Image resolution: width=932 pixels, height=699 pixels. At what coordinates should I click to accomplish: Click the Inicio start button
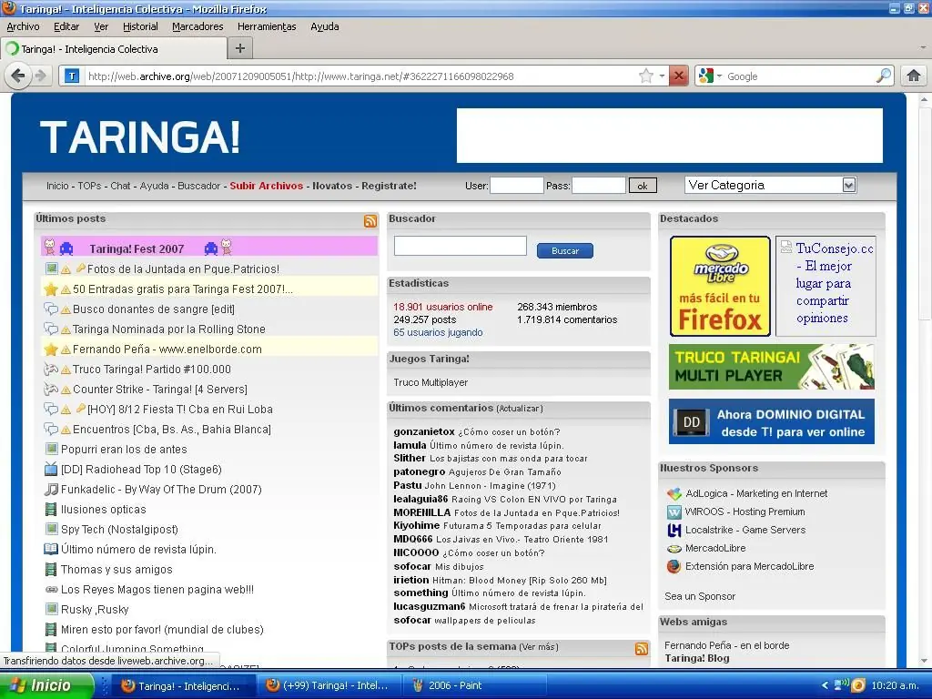tap(46, 685)
